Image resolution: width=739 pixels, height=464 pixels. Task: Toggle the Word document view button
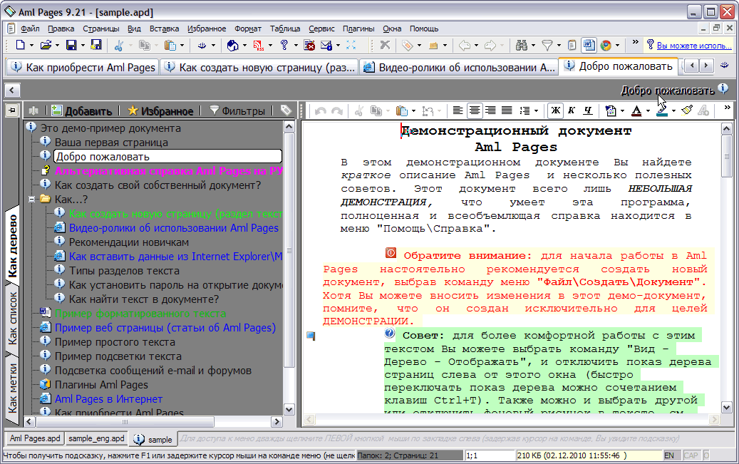[x=589, y=46]
